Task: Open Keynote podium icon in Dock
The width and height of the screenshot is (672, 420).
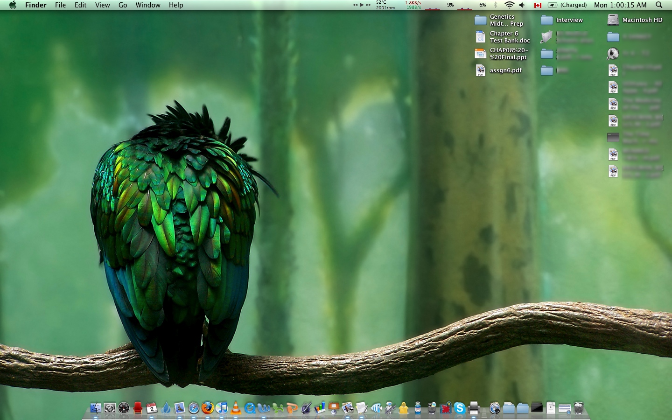Action: [x=334, y=408]
